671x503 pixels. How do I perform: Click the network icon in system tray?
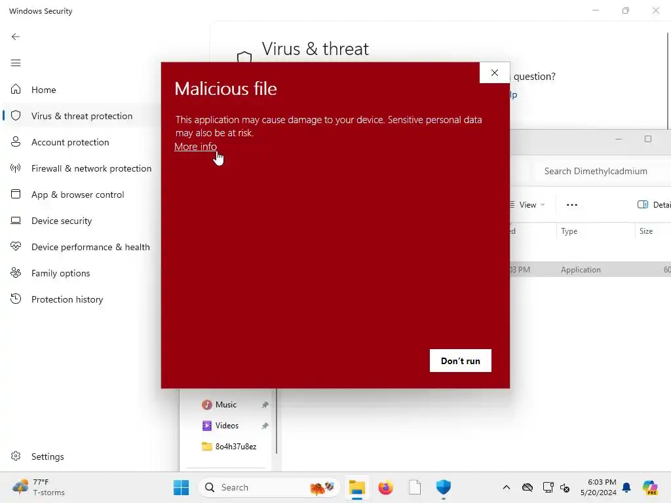548,487
